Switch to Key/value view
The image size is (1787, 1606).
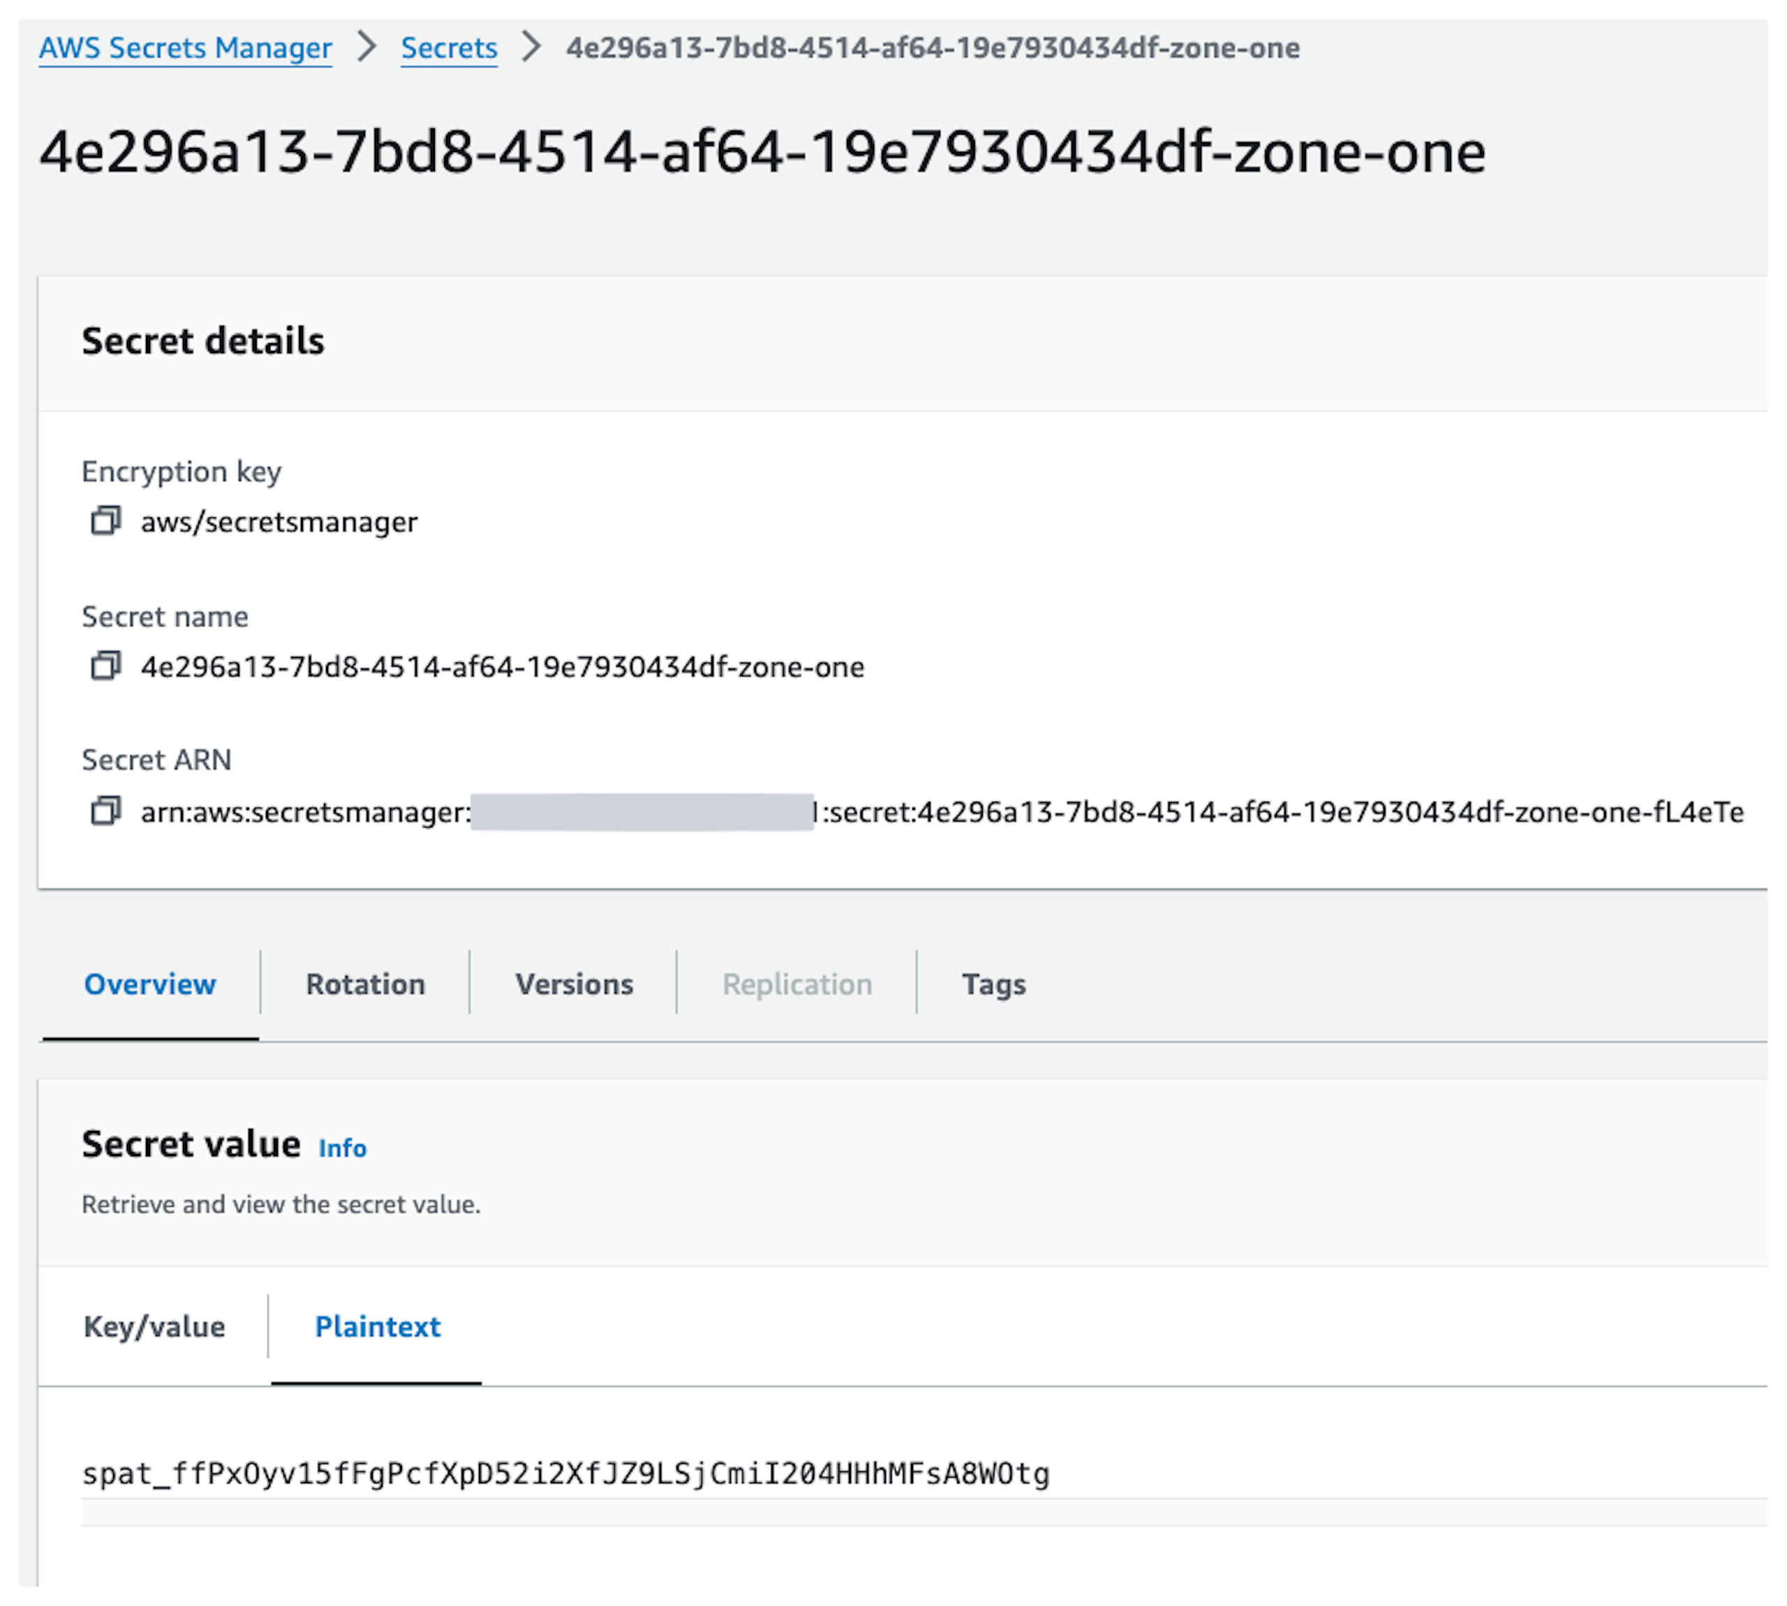(154, 1326)
